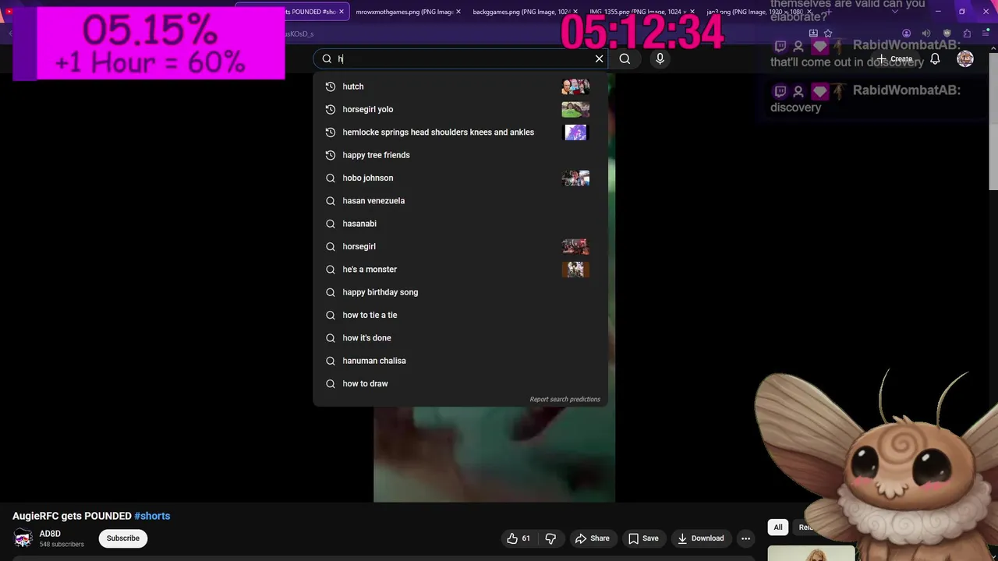The height and width of the screenshot is (561, 998).
Task: Click the thumbnail beside 'hobo johnson'
Action: (575, 178)
